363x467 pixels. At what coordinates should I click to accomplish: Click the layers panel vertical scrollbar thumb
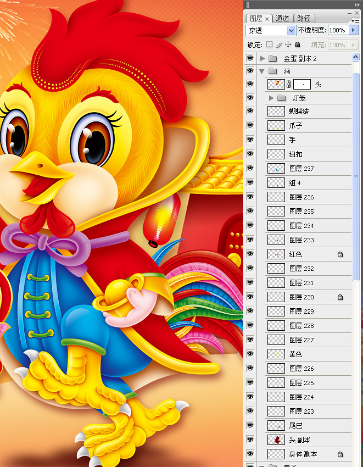(x=355, y=176)
